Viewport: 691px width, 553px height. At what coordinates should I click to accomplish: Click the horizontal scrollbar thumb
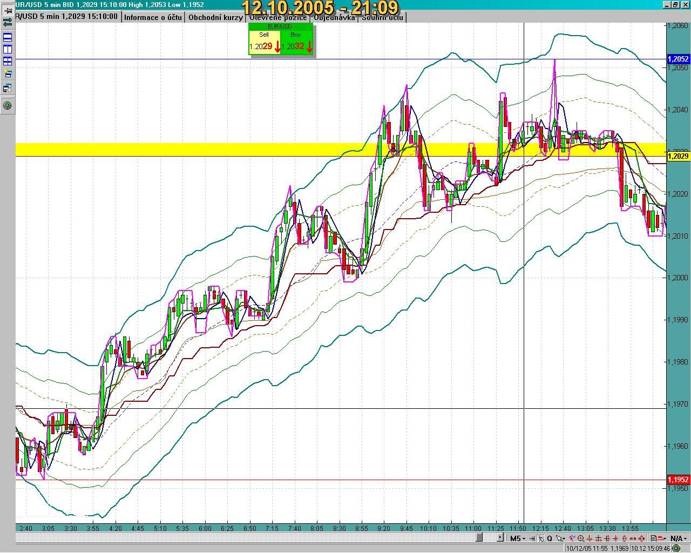point(479,538)
